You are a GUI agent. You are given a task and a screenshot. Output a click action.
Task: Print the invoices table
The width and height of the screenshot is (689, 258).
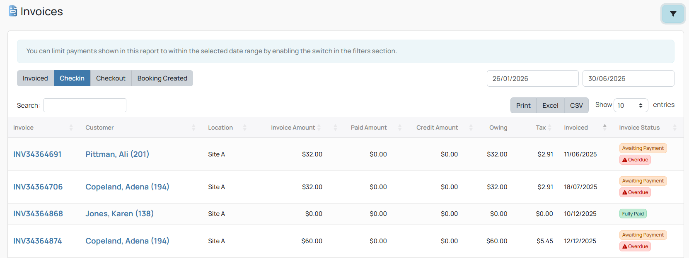pos(523,105)
